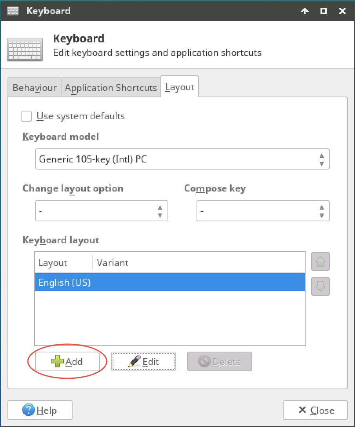Click the keyboard icon in the title bar
The height and width of the screenshot is (427, 355).
pyautogui.click(x=13, y=11)
